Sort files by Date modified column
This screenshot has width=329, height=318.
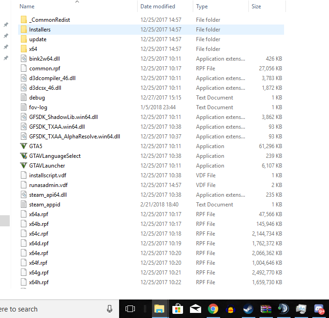(x=158, y=6)
